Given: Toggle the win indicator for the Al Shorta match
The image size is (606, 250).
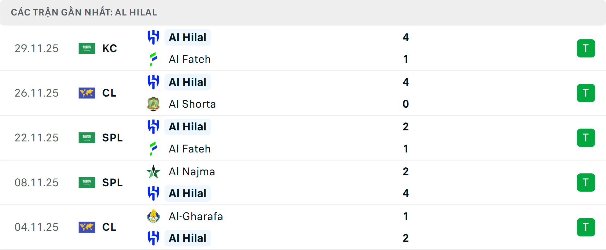Looking at the screenshot, I should [x=586, y=93].
